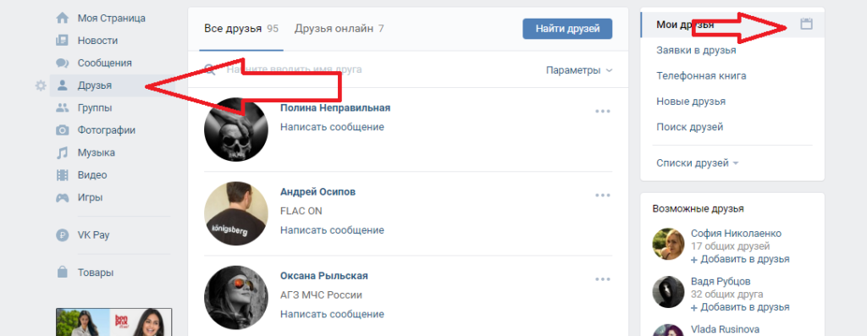The width and height of the screenshot is (867, 336).
Task: Go to Новости in the left menu
Action: coord(98,41)
